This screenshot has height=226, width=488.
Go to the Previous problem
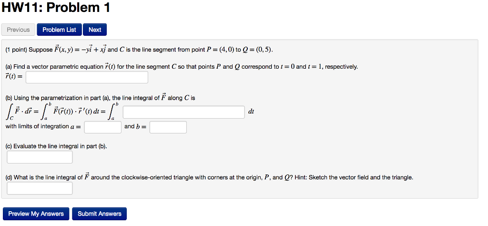point(18,30)
